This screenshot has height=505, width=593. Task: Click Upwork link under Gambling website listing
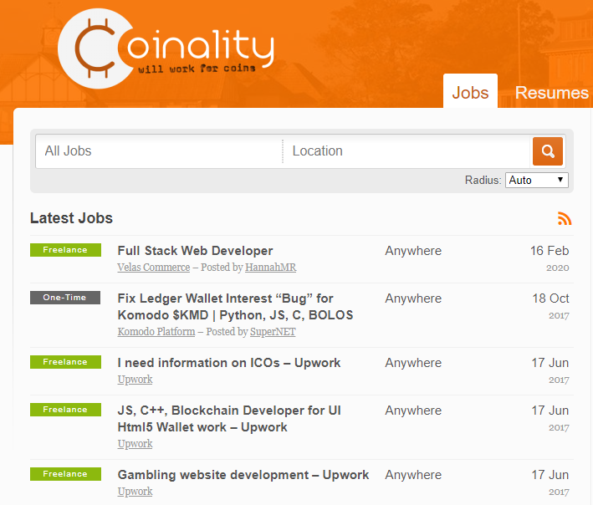click(x=135, y=492)
